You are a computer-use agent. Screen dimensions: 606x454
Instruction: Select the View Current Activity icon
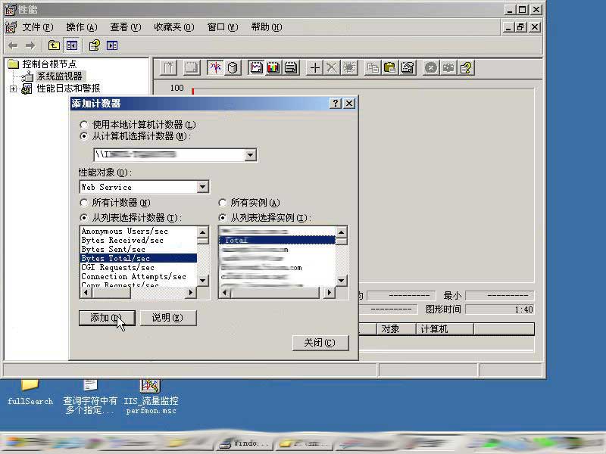pos(215,68)
